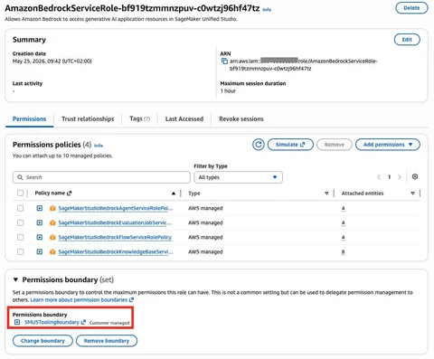Click the Attached entities column header
The width and height of the screenshot is (434, 359).
363,194
